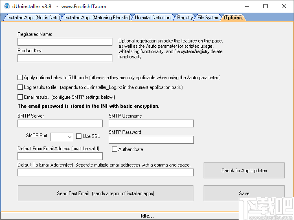This screenshot has width=294, height=220.
Task: Maximize the dUninstaller window
Action: point(265,6)
